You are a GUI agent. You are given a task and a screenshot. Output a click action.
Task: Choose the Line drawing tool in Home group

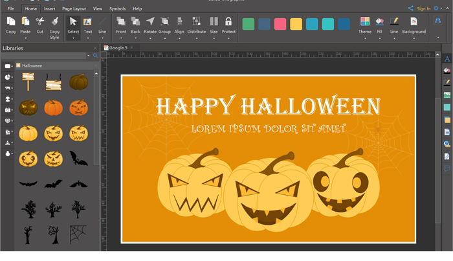(102, 21)
